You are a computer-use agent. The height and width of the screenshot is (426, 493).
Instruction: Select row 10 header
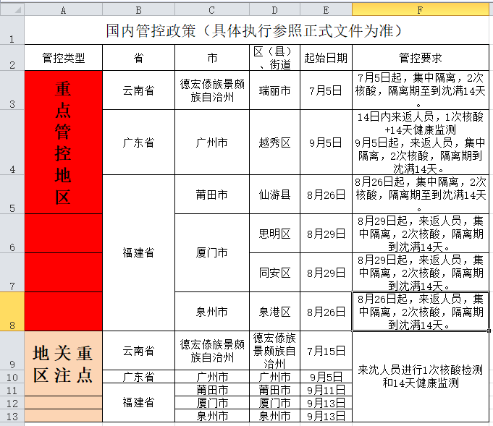coord(12,376)
